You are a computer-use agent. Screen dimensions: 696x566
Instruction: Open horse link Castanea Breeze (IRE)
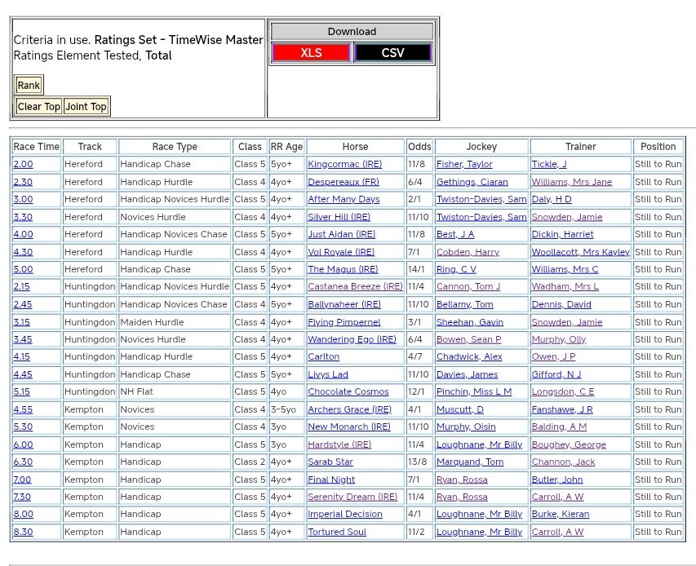pyautogui.click(x=355, y=287)
